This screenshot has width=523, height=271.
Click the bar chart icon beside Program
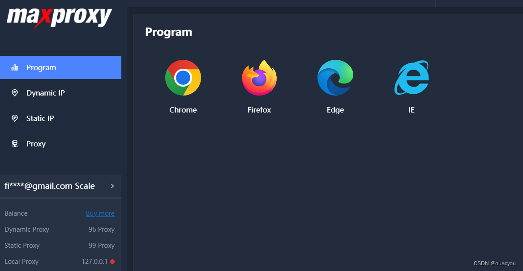coord(15,67)
